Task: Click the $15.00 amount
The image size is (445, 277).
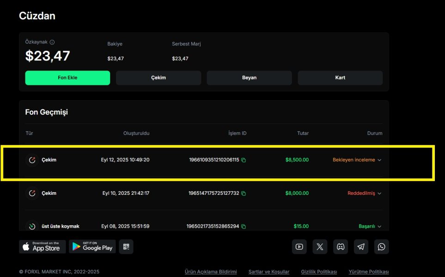Action: pyautogui.click(x=301, y=226)
